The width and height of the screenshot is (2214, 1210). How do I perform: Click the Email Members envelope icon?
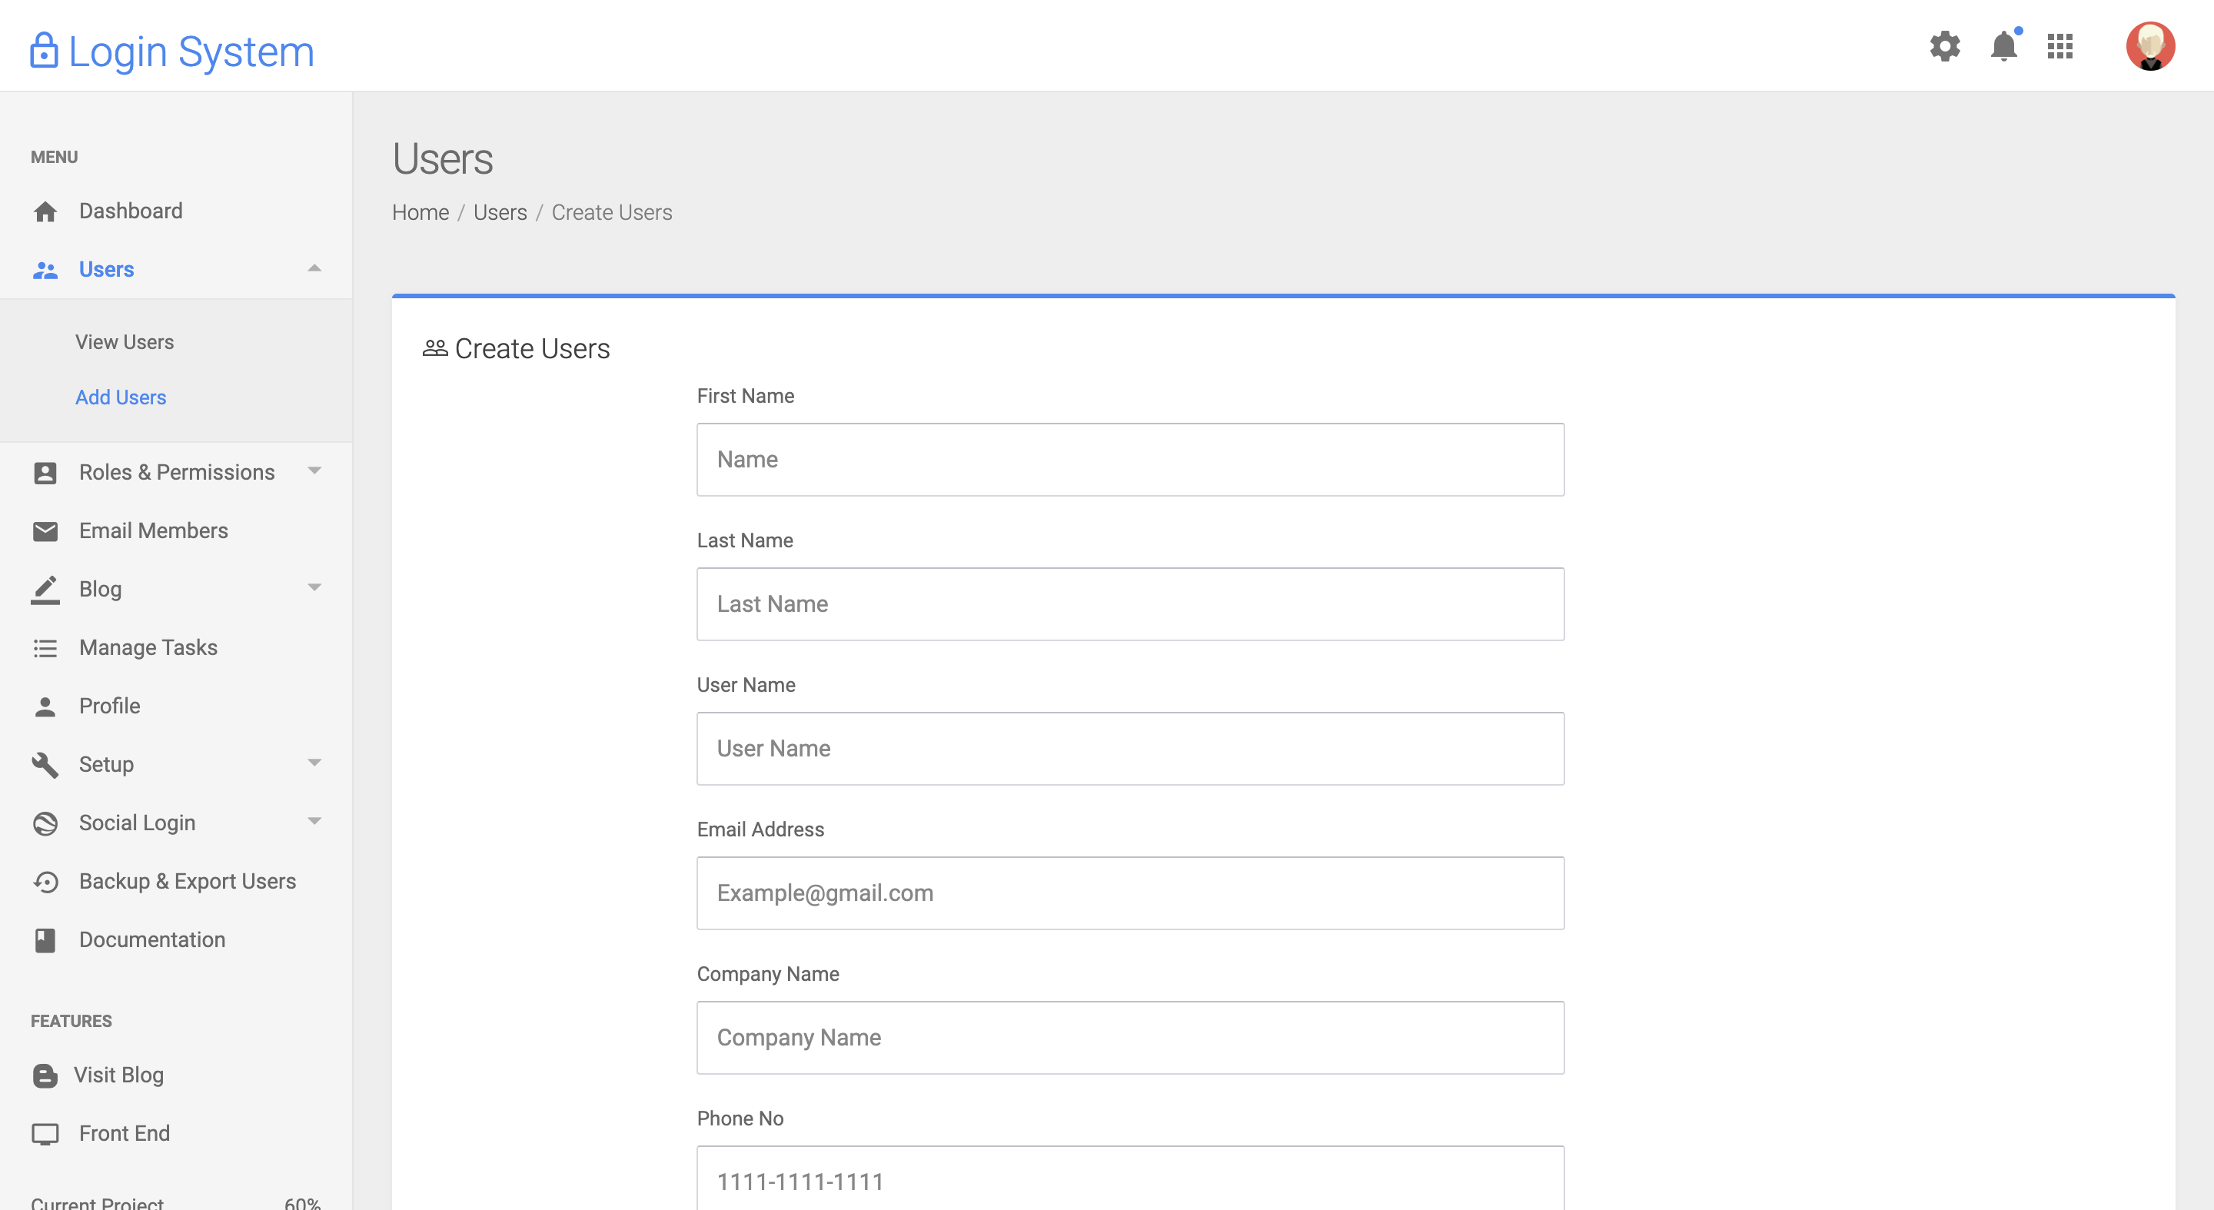coord(45,531)
